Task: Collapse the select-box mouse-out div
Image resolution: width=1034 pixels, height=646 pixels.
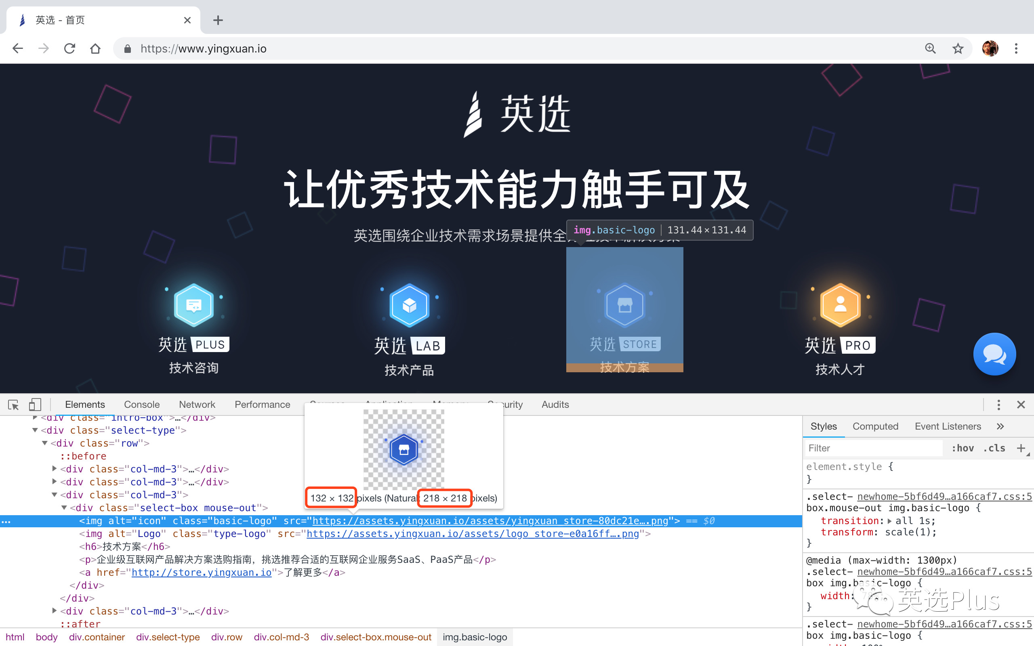Action: coord(64,508)
